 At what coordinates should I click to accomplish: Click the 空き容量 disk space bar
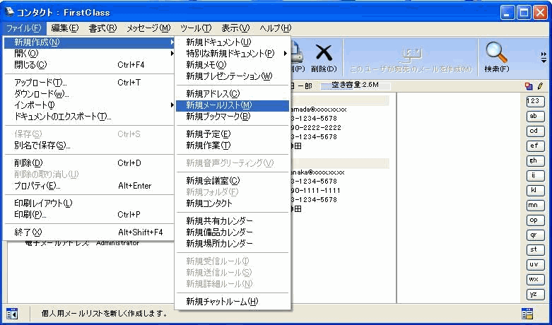(351, 85)
